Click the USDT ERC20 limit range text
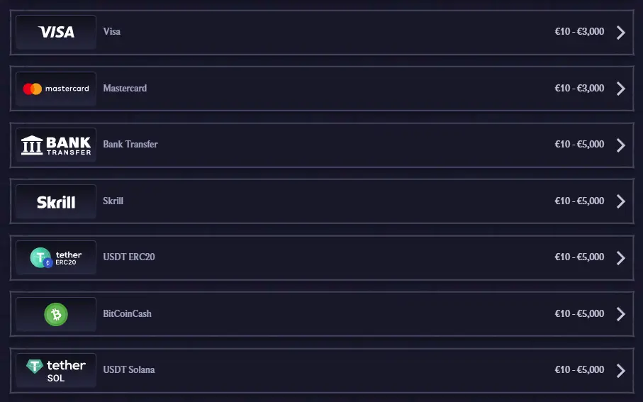This screenshot has width=643, height=402. [x=579, y=257]
